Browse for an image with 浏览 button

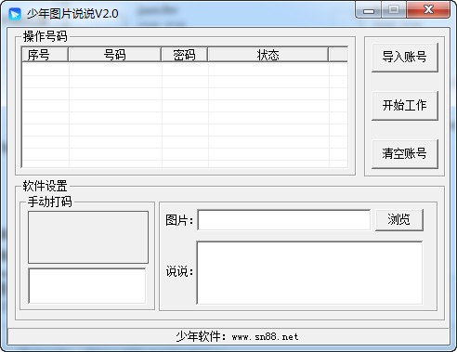[x=399, y=220]
